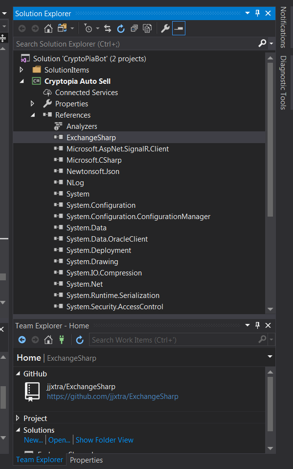Click the Collapse All icon
This screenshot has width=293, height=469.
click(x=134, y=28)
